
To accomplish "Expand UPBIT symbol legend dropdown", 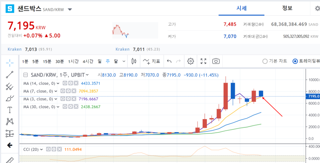I will click(87, 75).
